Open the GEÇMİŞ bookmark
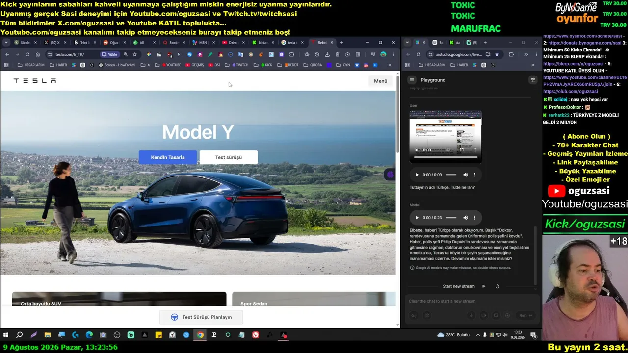 pos(195,65)
